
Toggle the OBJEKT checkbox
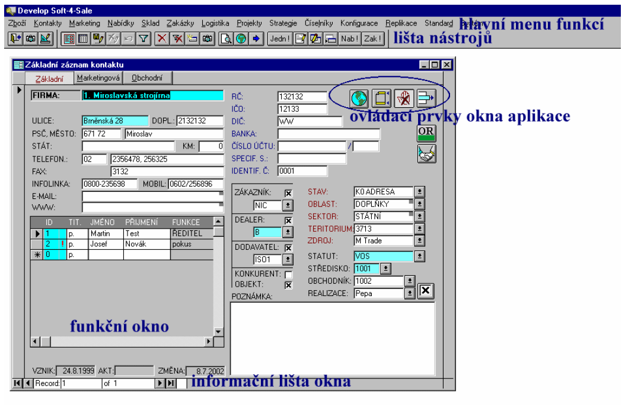click(x=289, y=285)
